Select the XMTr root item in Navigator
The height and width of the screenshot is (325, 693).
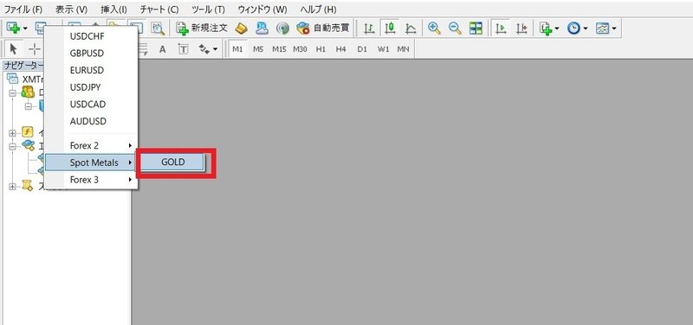(x=26, y=80)
